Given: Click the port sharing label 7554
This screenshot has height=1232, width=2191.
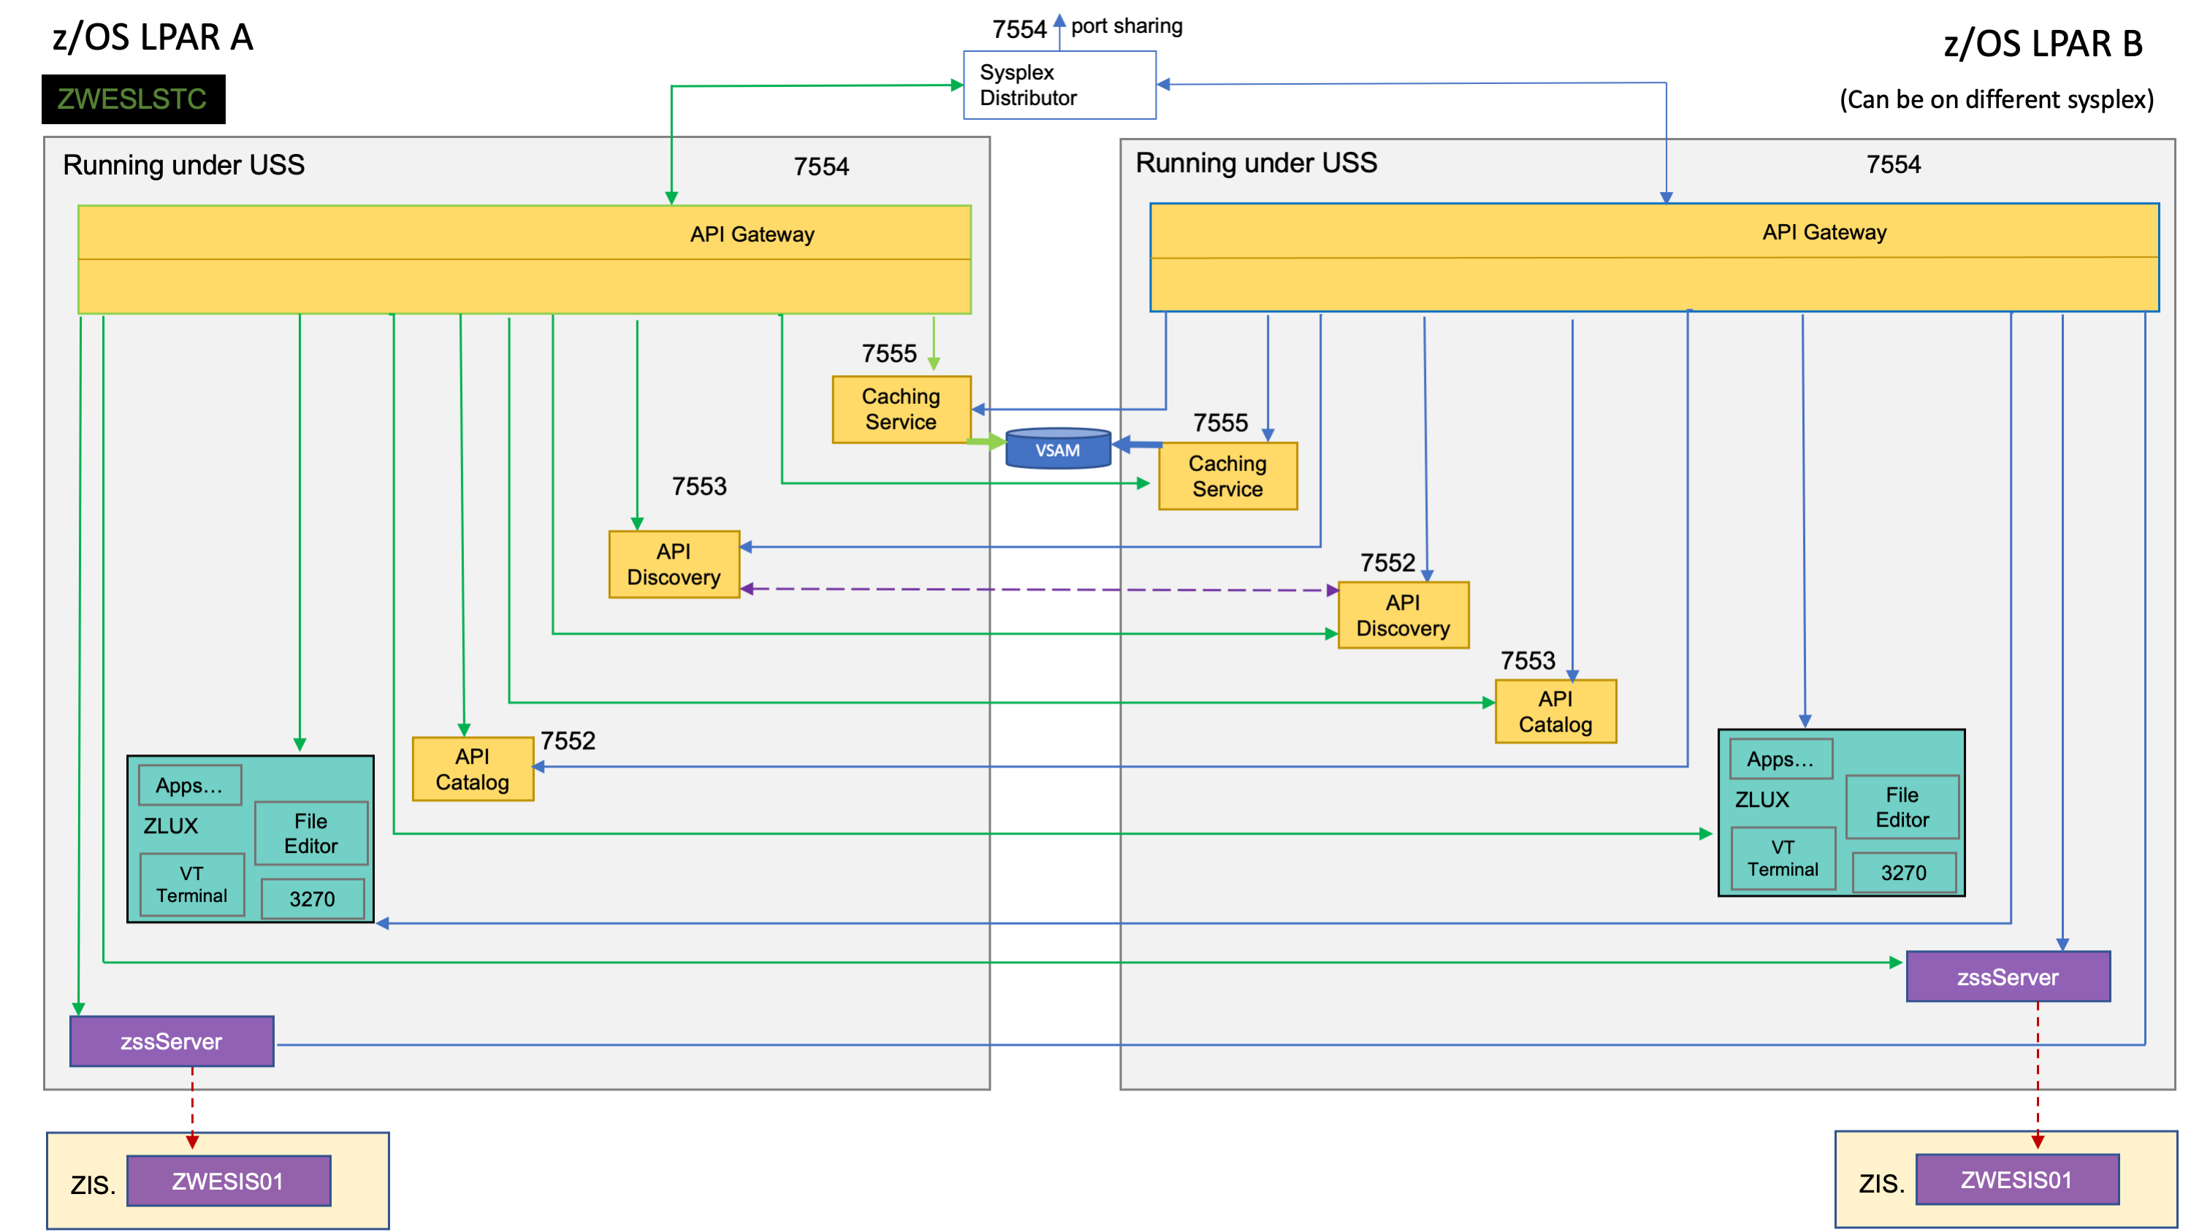Looking at the screenshot, I should coord(1019,28).
